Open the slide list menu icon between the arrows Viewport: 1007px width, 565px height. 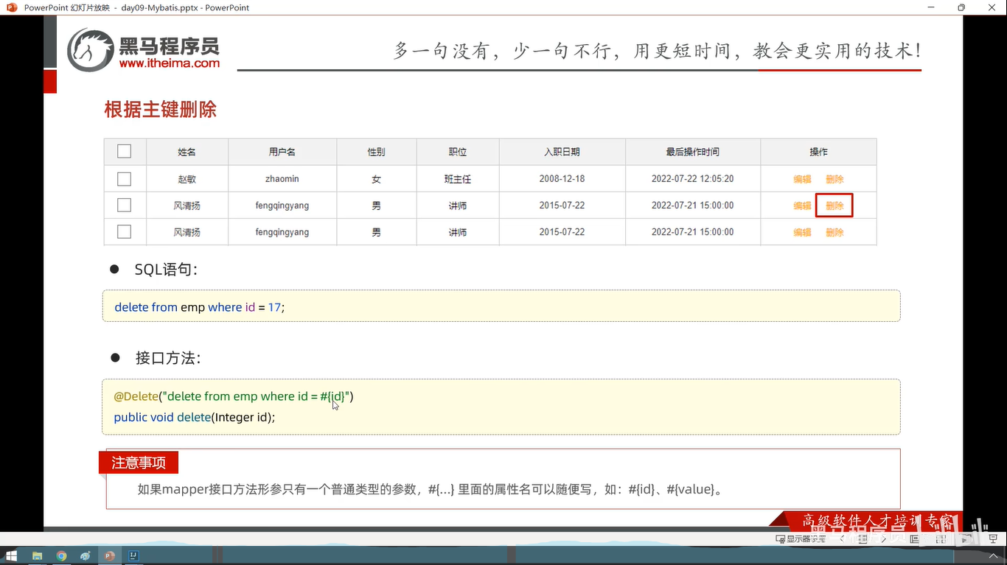click(x=863, y=539)
